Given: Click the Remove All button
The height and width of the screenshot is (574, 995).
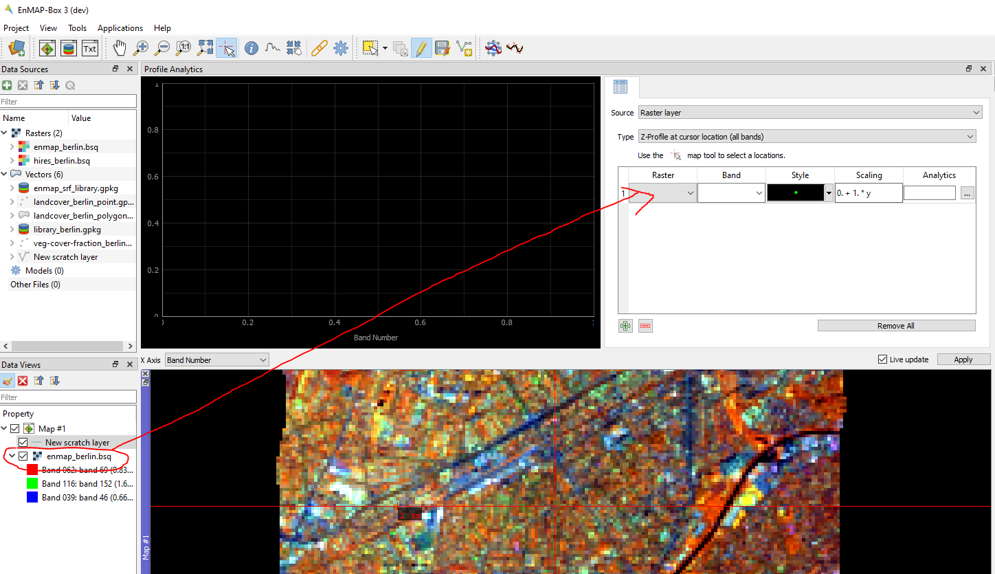Looking at the screenshot, I should [896, 325].
